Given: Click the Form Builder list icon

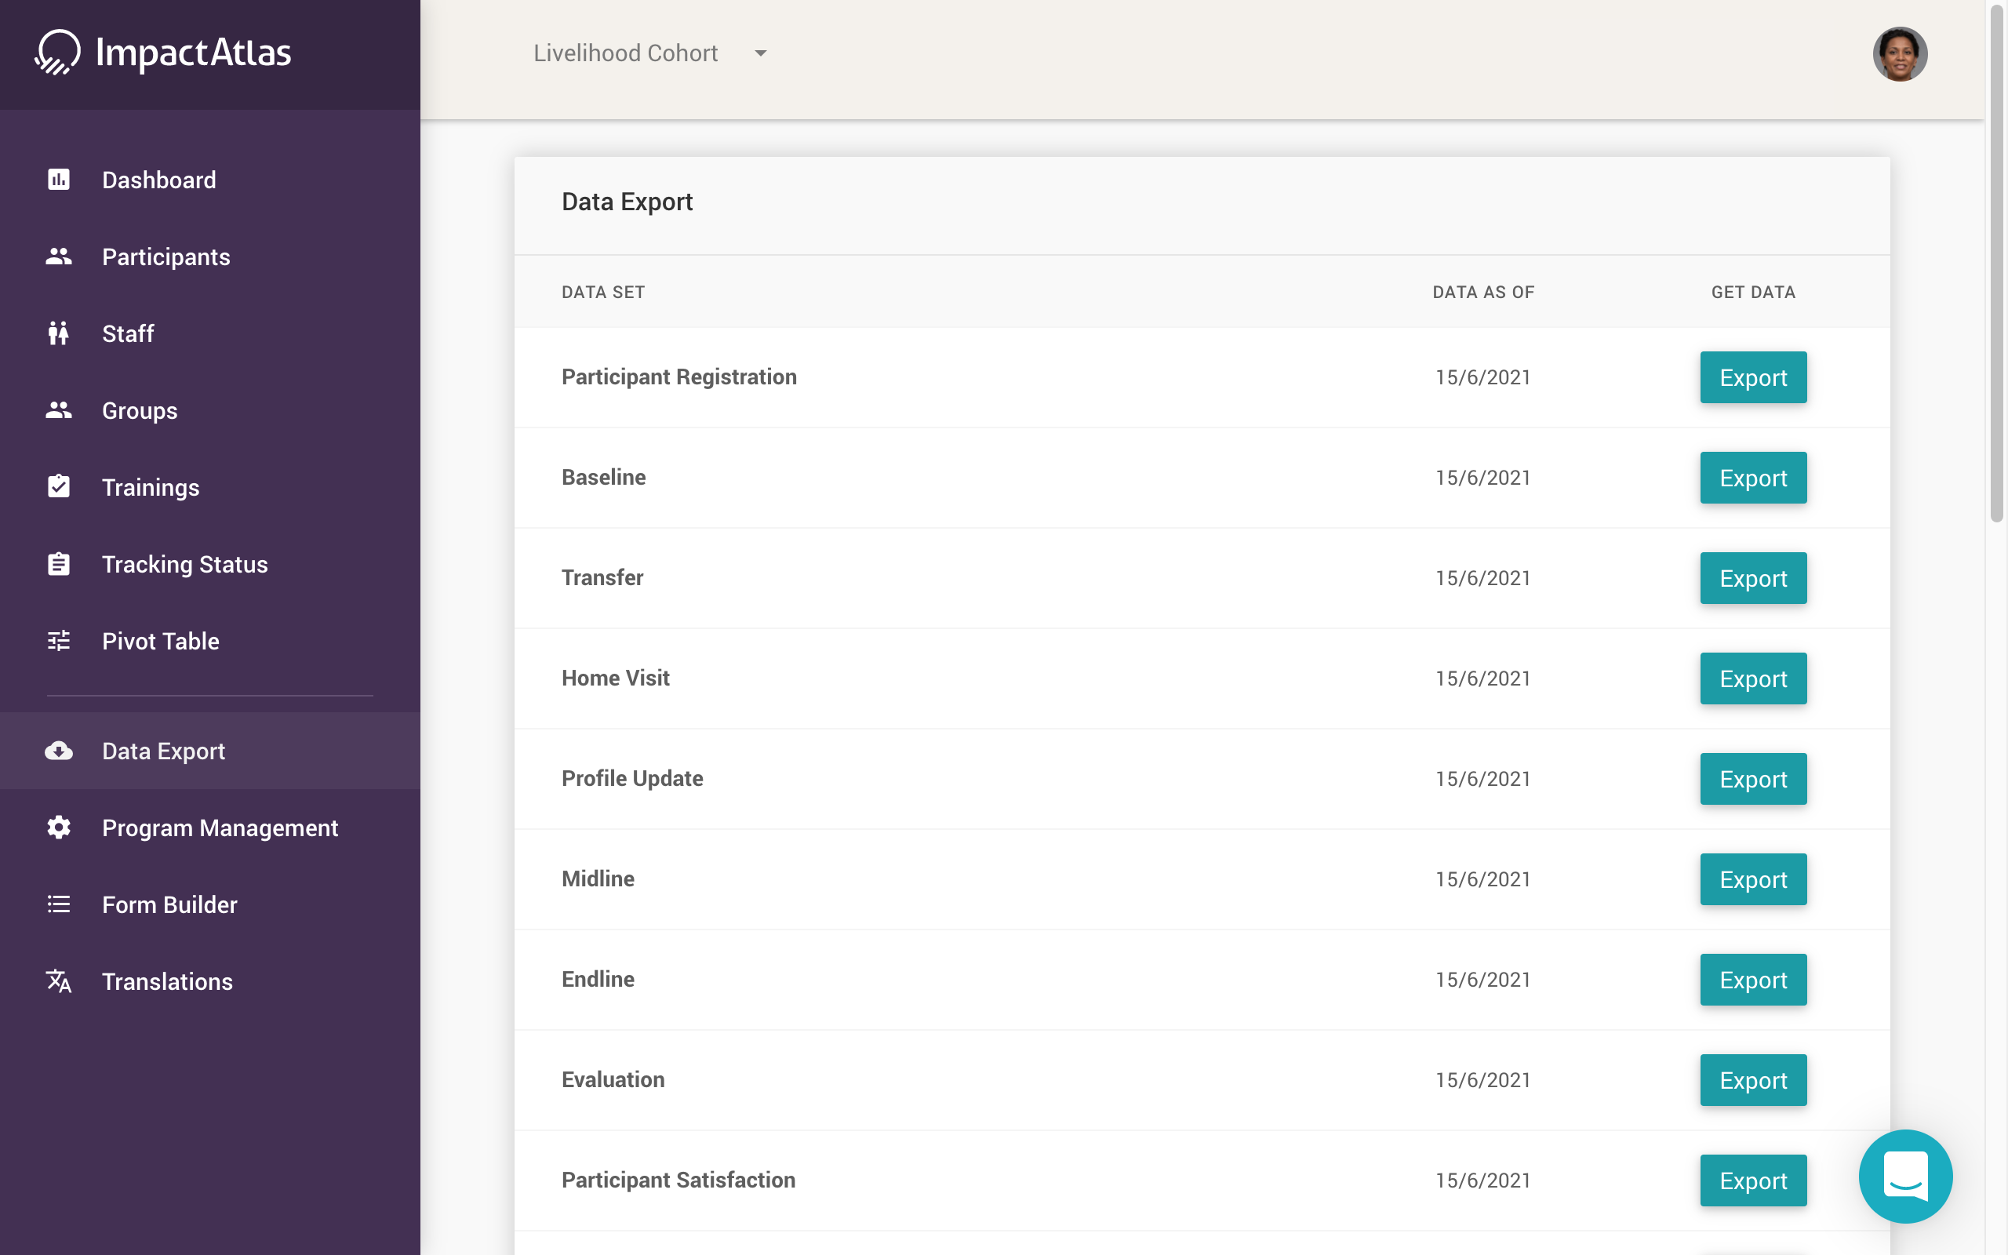Looking at the screenshot, I should 58,904.
